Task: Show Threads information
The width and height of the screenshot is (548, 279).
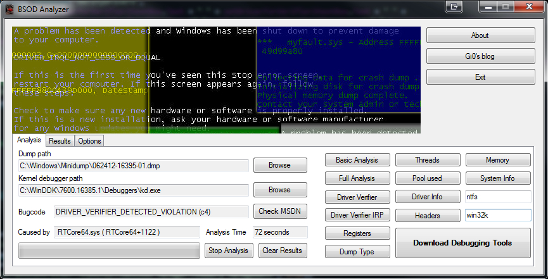Action: (428, 160)
